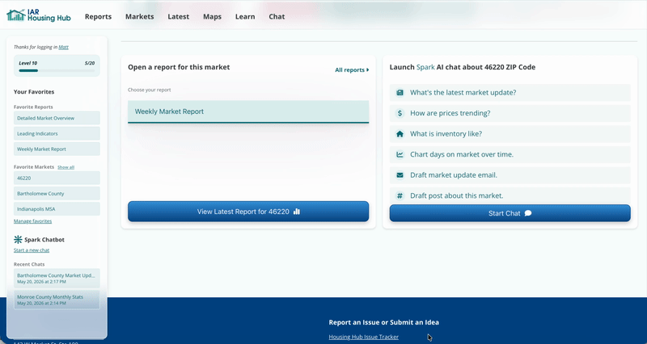Image resolution: width=647 pixels, height=344 pixels.
Task: Open the Chat nav item
Action: (277, 16)
